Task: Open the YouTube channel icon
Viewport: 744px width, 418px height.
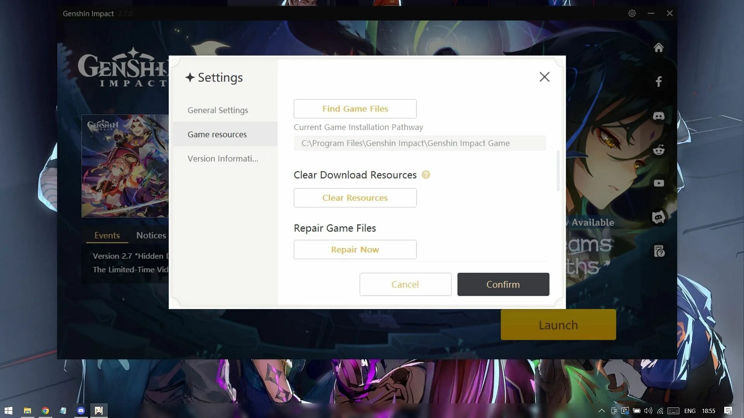Action: [x=659, y=183]
